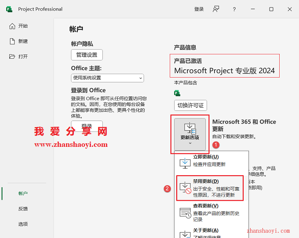Expand the Office 主题 dropdown
The height and width of the screenshot is (238, 299).
coord(107,78)
